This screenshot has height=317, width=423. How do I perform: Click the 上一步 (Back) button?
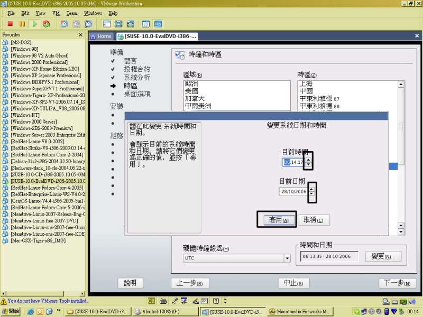190,283
